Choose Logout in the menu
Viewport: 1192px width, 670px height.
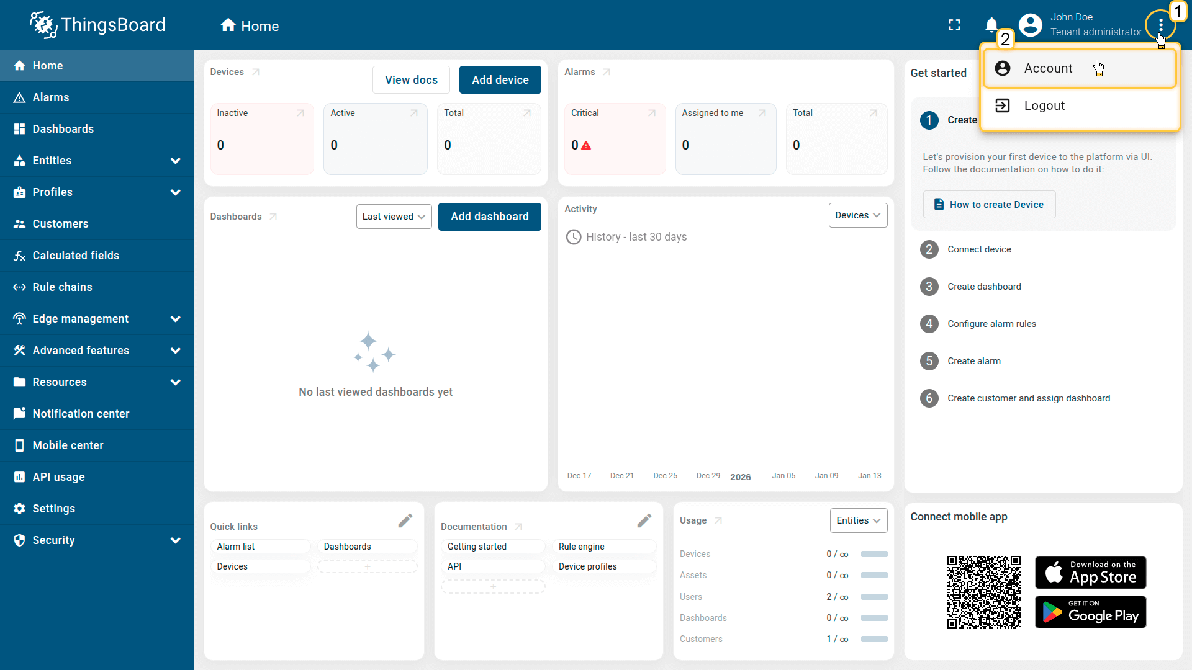pyautogui.click(x=1044, y=105)
